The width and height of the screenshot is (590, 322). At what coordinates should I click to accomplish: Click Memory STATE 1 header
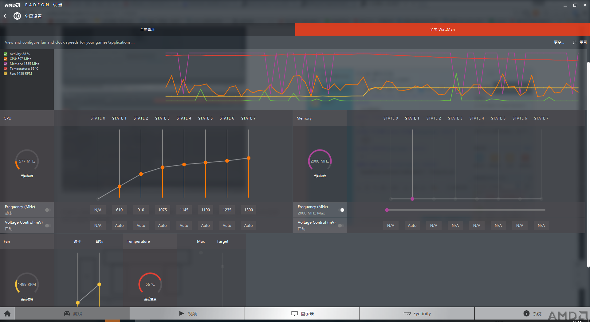412,118
